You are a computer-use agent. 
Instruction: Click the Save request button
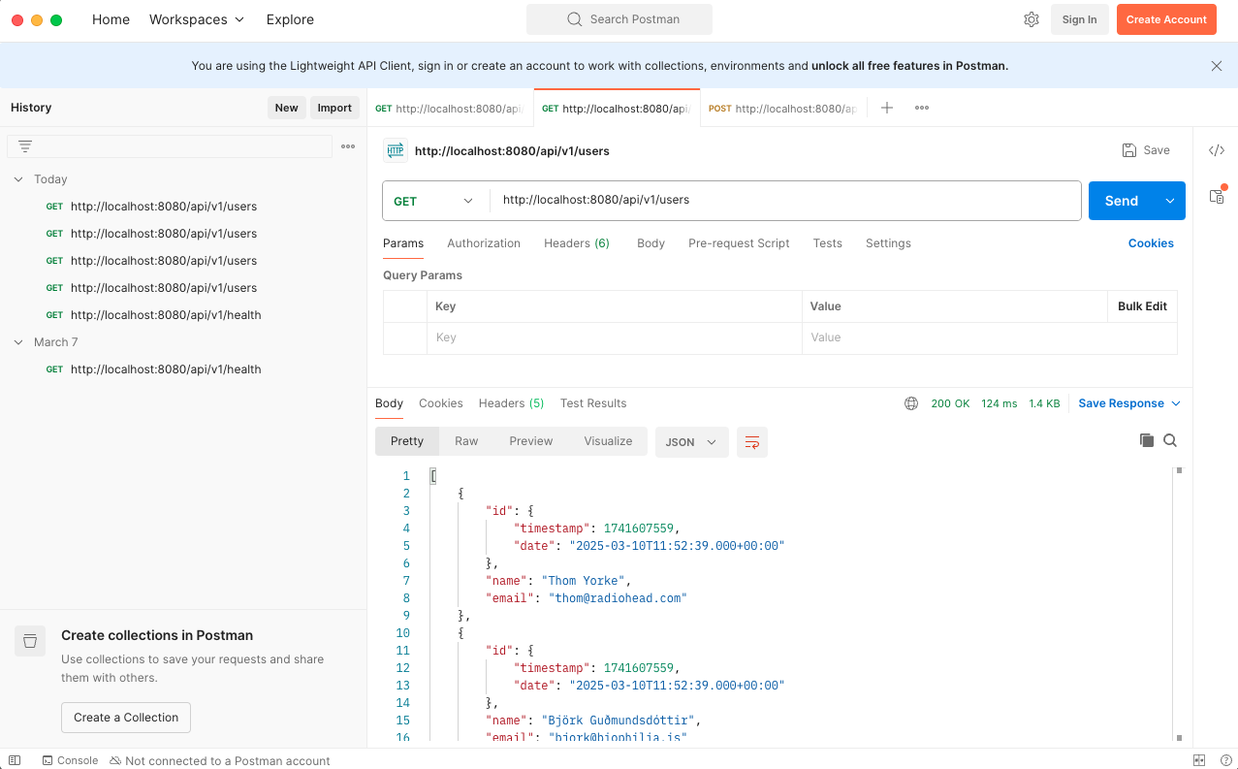click(1146, 150)
